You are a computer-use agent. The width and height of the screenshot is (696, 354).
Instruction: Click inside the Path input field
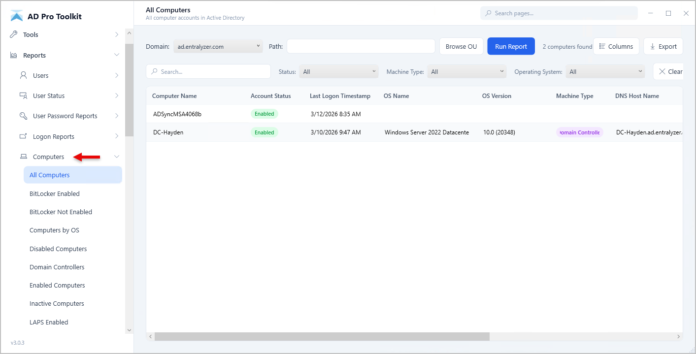click(x=361, y=46)
